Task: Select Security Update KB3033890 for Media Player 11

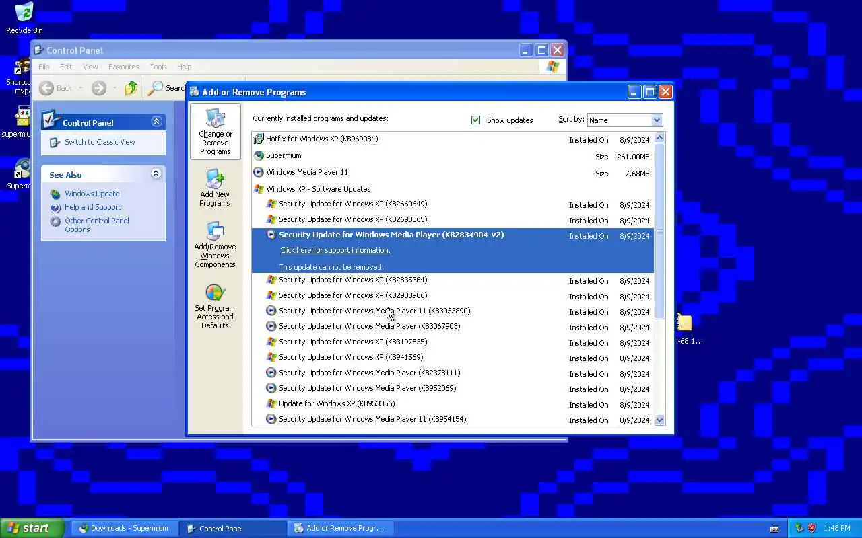Action: point(452,311)
